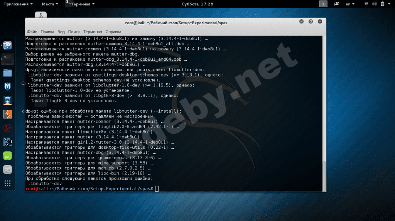Maximize the terminal window
Viewport: 395px width, 221px height.
(311, 22)
